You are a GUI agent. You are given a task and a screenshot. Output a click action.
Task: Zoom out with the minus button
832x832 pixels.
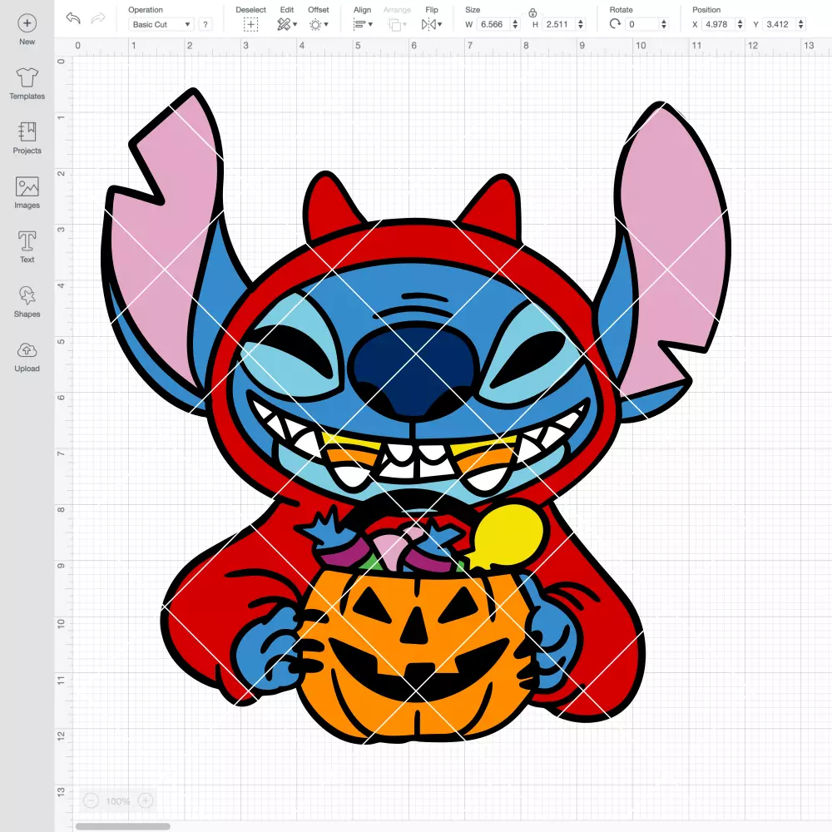(91, 800)
